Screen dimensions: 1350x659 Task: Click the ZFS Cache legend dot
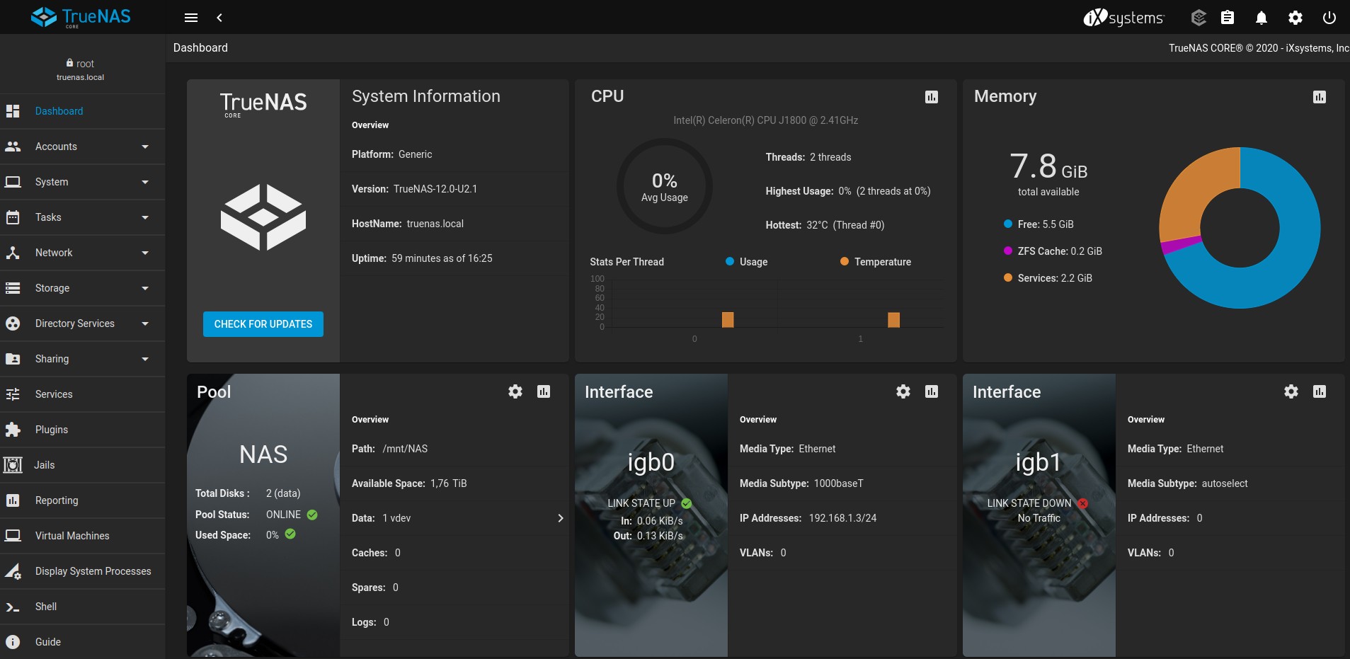(1008, 251)
